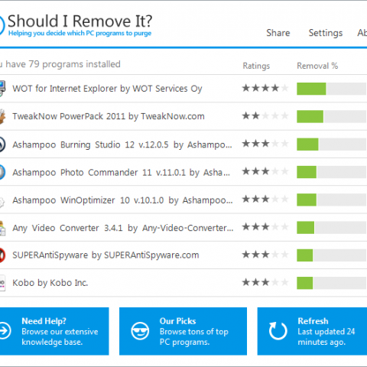Select Kobo by Kobo Inc. entry
The height and width of the screenshot is (367, 367).
pyautogui.click(x=183, y=283)
